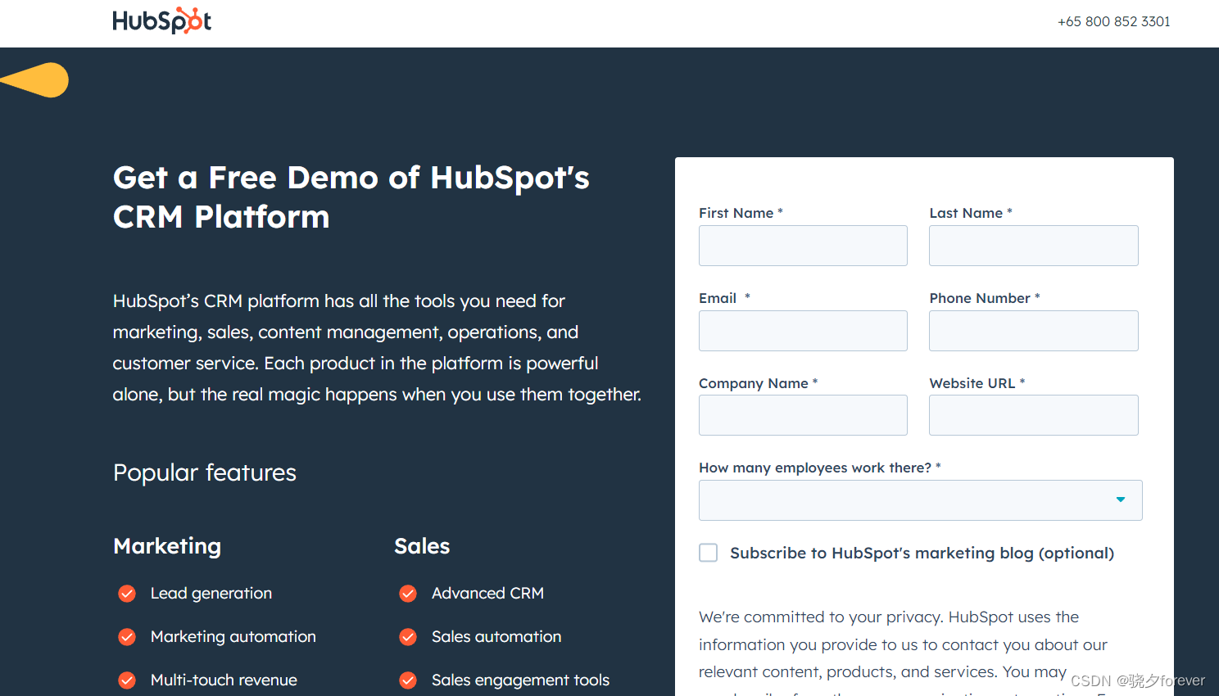Select the Website URL input box

1033,415
